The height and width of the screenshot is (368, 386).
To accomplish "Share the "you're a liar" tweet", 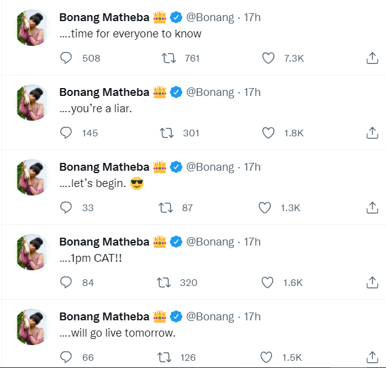I will (x=372, y=133).
